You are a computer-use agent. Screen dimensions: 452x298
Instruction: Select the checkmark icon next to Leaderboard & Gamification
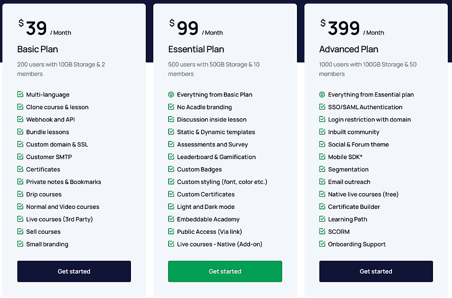(171, 157)
